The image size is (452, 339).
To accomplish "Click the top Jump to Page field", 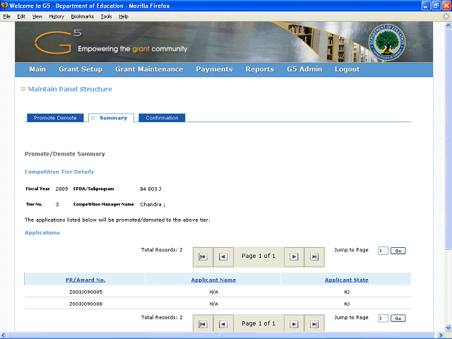I will click(x=383, y=251).
